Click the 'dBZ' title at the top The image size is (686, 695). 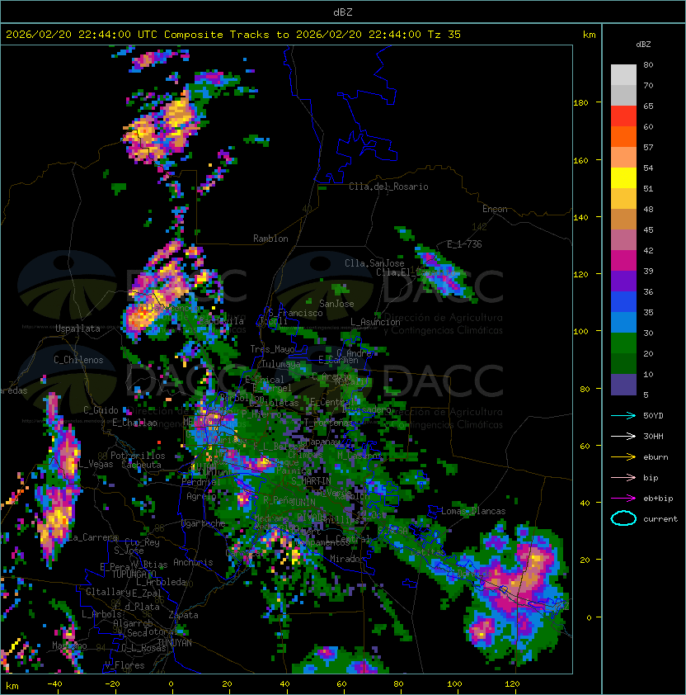343,12
